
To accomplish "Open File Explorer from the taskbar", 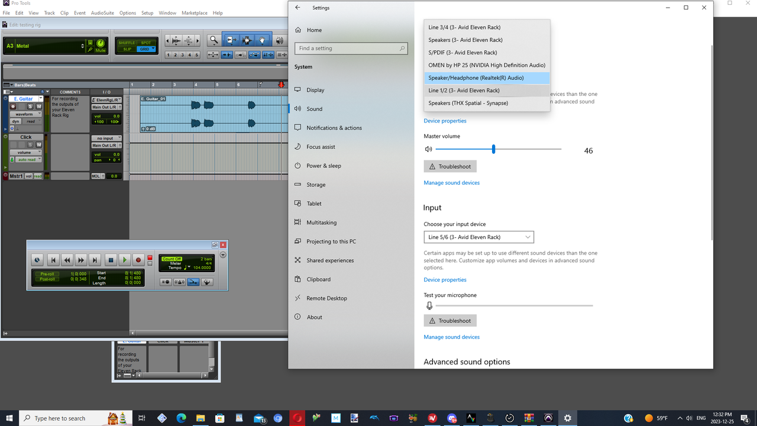I will pyautogui.click(x=200, y=418).
